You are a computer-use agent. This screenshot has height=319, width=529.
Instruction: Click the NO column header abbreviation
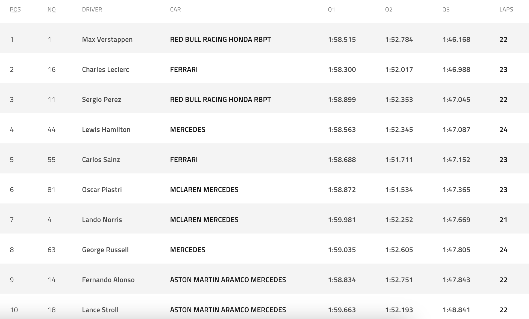click(51, 10)
